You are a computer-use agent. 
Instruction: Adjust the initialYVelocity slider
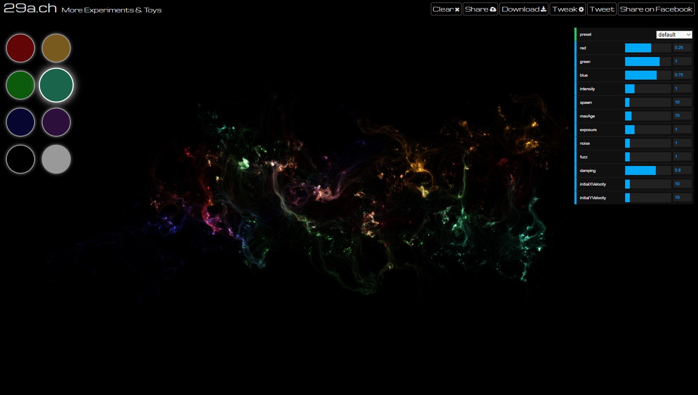pos(648,198)
